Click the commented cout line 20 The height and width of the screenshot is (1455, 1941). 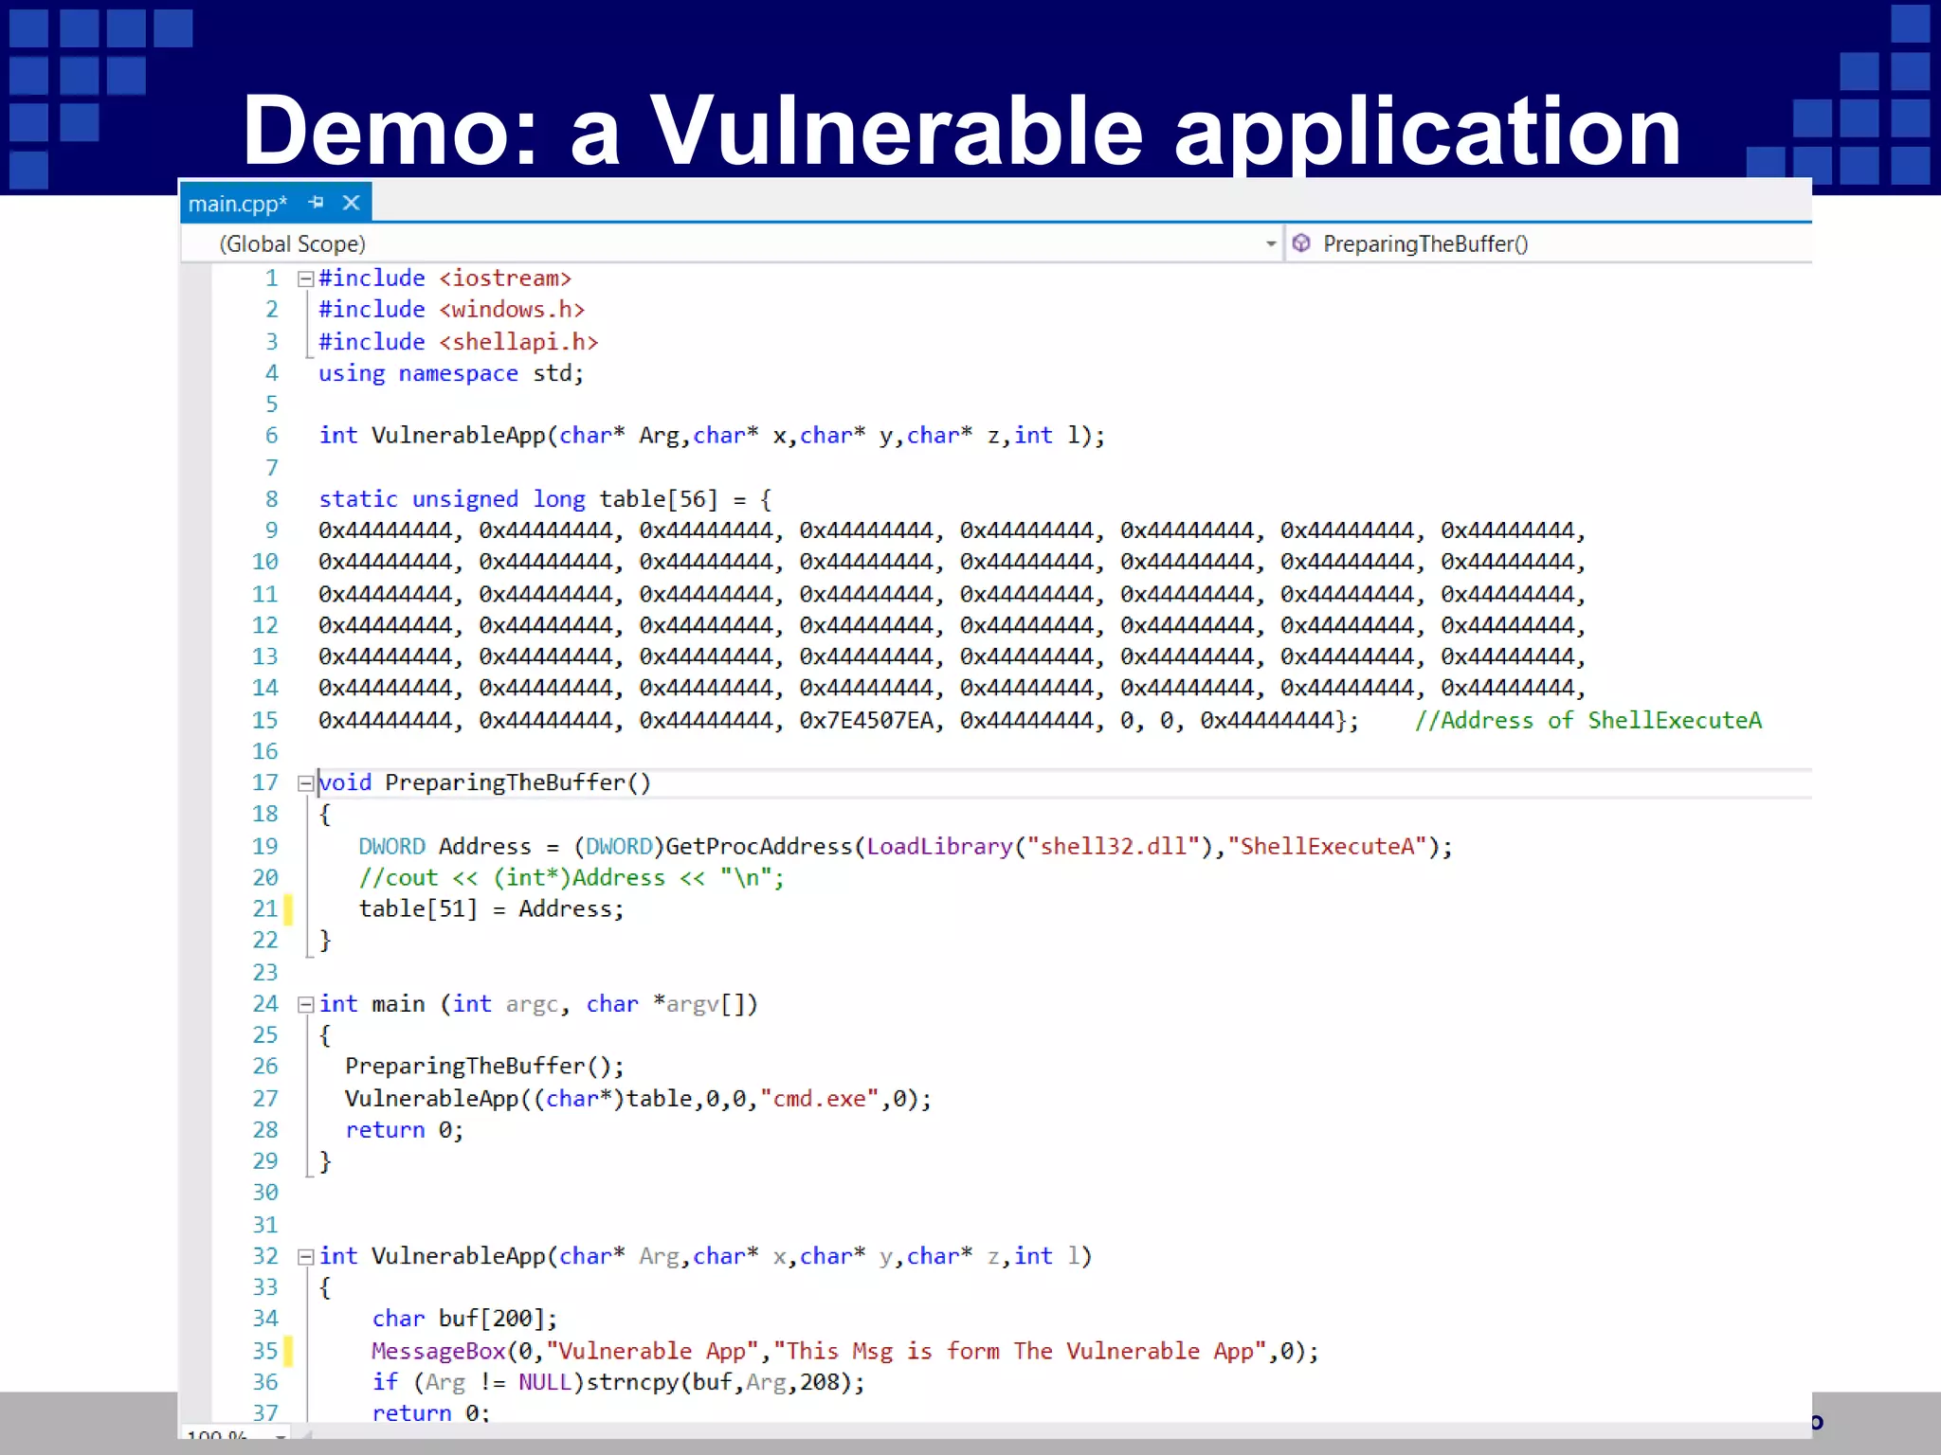[571, 878]
